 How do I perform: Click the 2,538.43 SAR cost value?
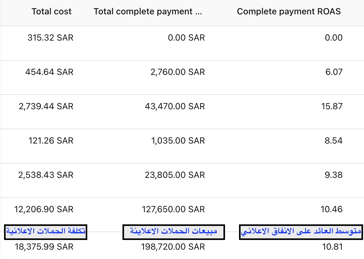click(x=46, y=175)
